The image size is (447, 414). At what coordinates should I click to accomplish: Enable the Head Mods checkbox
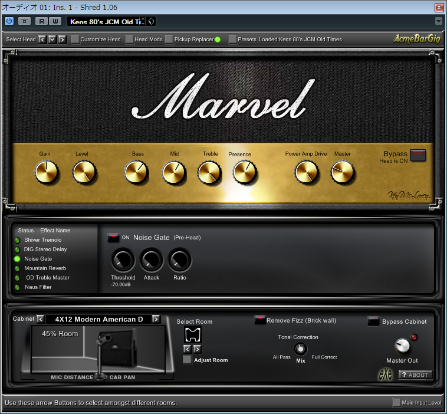[x=129, y=40]
